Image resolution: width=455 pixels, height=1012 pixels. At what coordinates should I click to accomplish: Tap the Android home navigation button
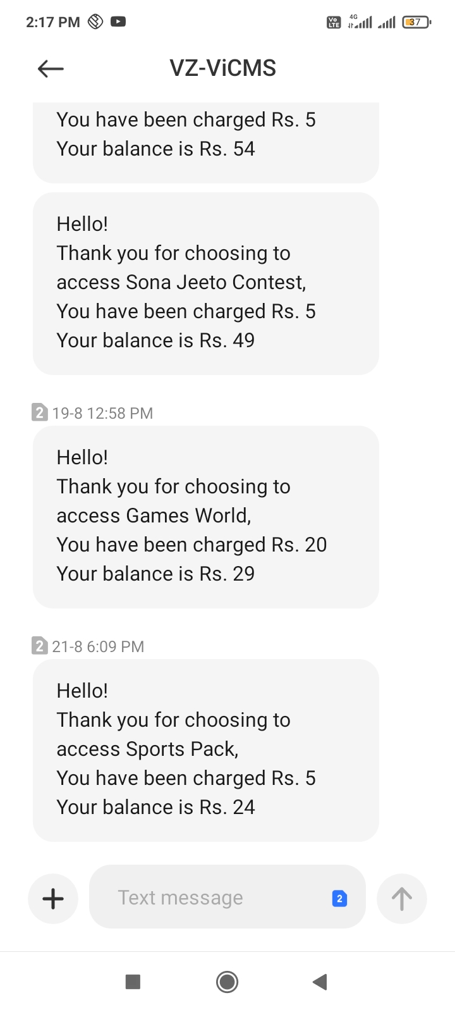pos(227,982)
